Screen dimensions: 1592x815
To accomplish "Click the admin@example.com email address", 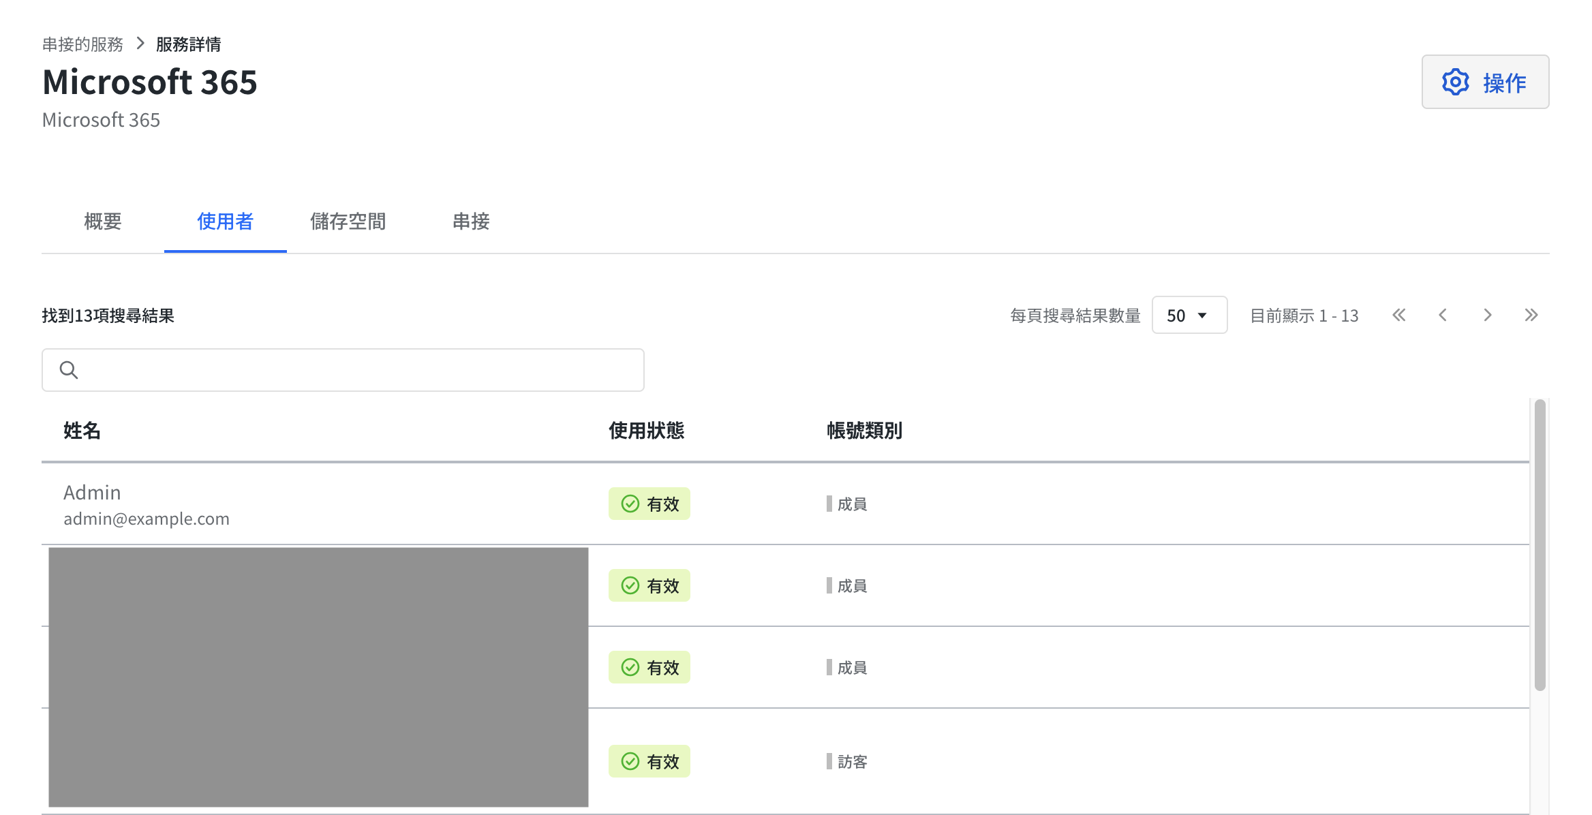I will coord(147,519).
